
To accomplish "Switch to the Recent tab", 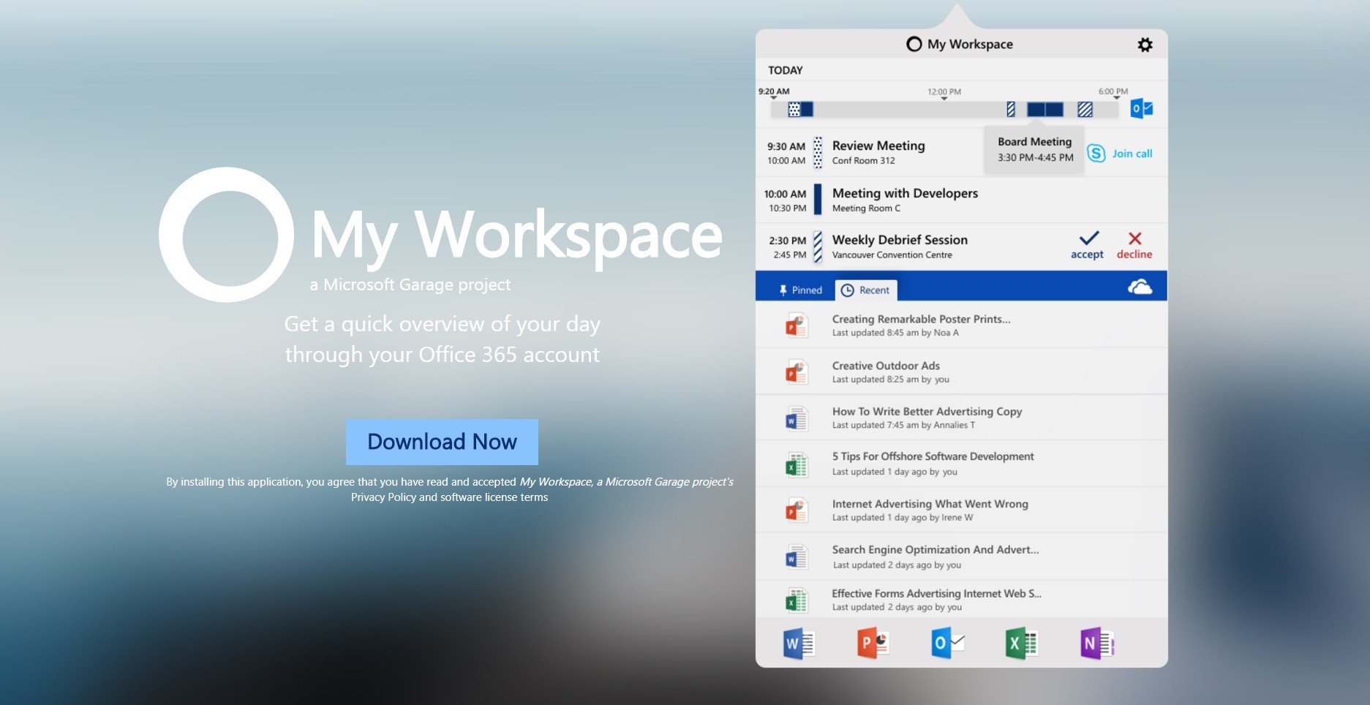I will click(866, 290).
